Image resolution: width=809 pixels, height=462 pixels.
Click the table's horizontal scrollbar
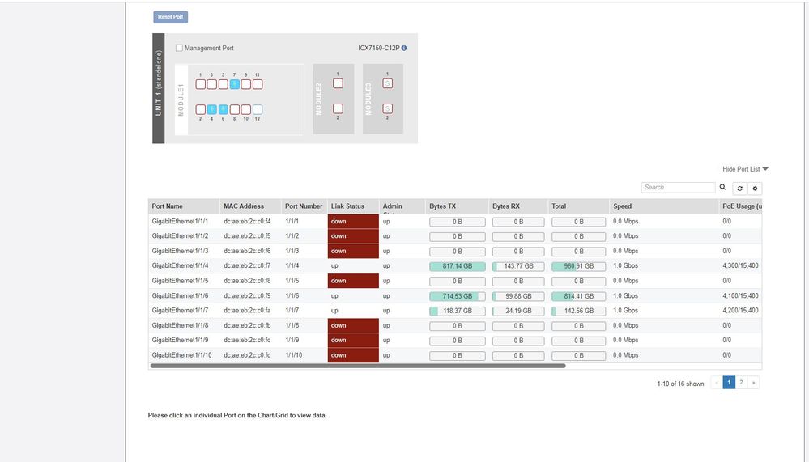tap(357, 366)
